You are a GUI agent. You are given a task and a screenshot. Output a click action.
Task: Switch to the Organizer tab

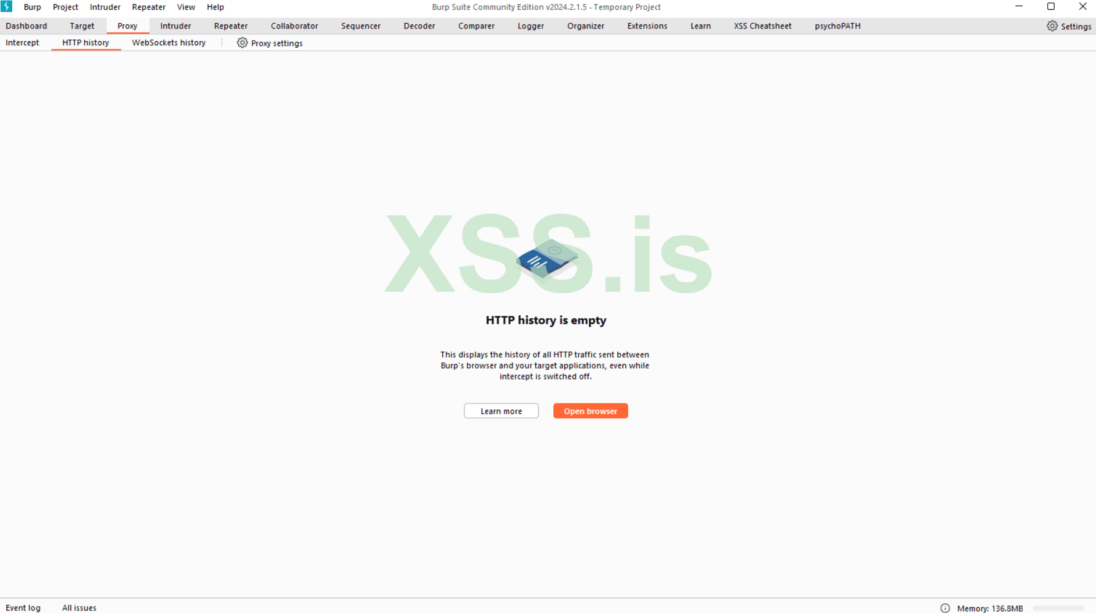click(x=586, y=26)
